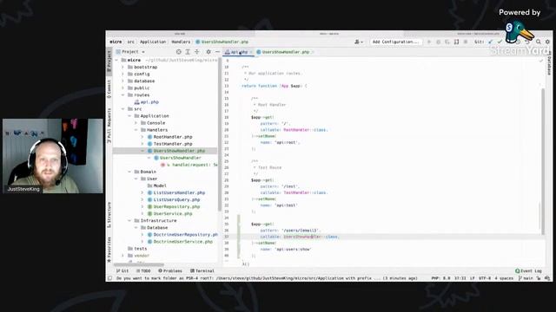Viewport: 556px width, 312px height.
Task: Select DoctrineUserService.php file
Action: tap(180, 242)
